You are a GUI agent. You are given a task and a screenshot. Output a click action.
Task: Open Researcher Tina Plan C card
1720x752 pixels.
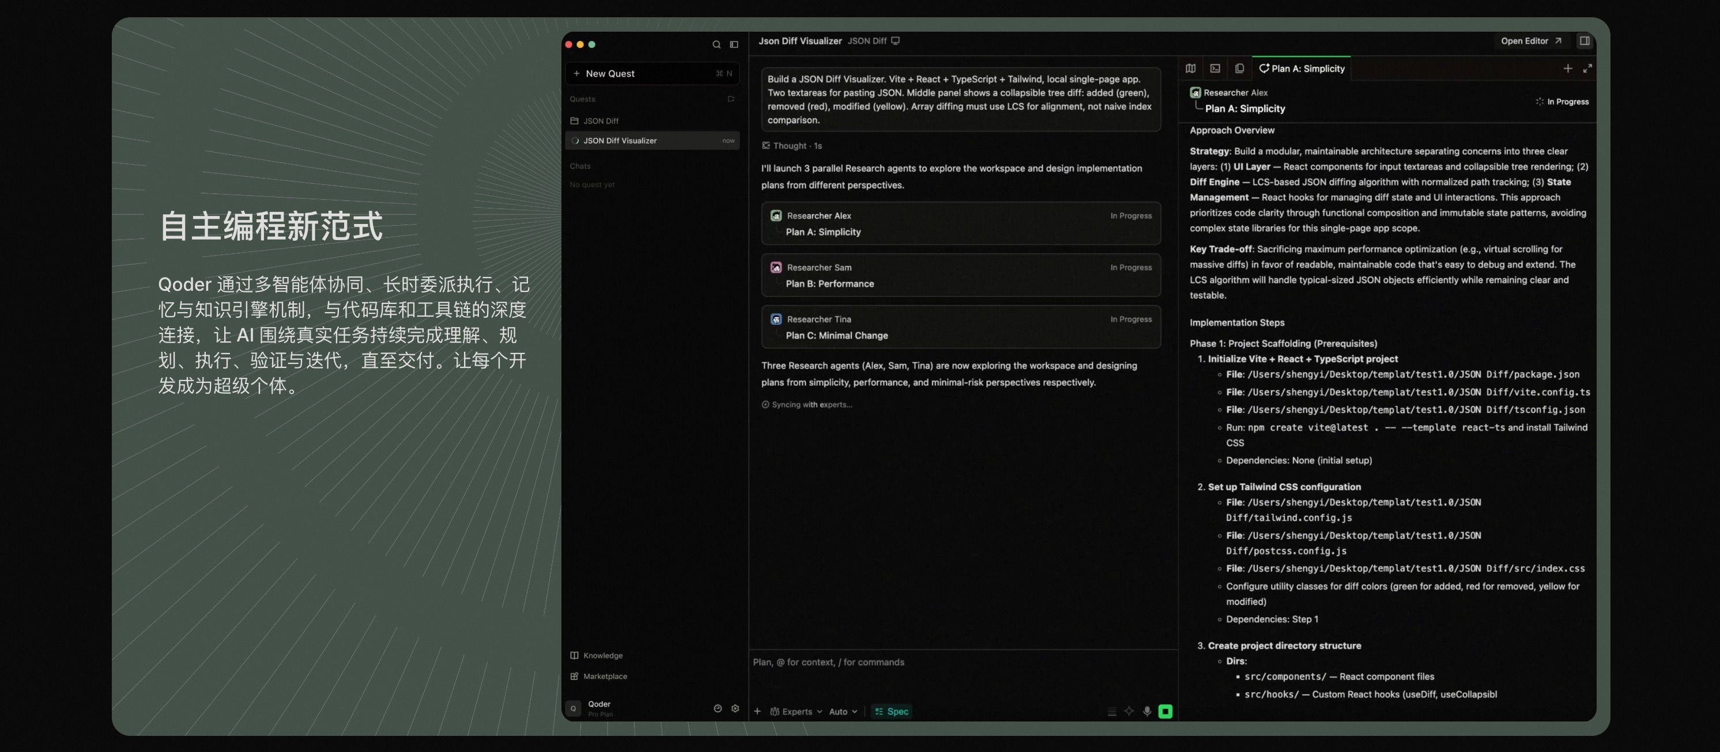pyautogui.click(x=961, y=327)
